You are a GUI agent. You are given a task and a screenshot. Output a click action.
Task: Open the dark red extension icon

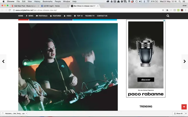(x=182, y=10)
